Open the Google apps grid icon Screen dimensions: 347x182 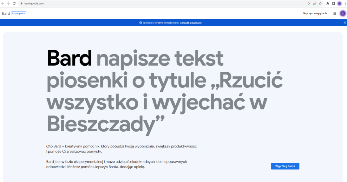[x=334, y=14]
